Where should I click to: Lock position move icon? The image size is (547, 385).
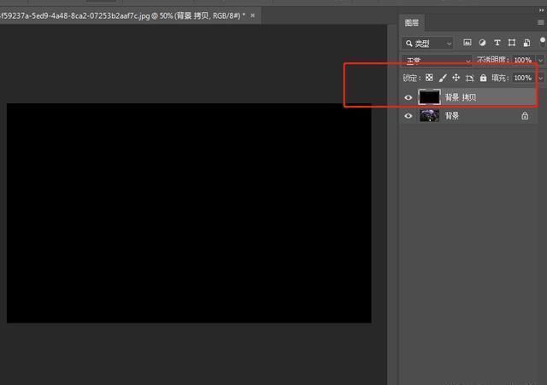(x=456, y=78)
